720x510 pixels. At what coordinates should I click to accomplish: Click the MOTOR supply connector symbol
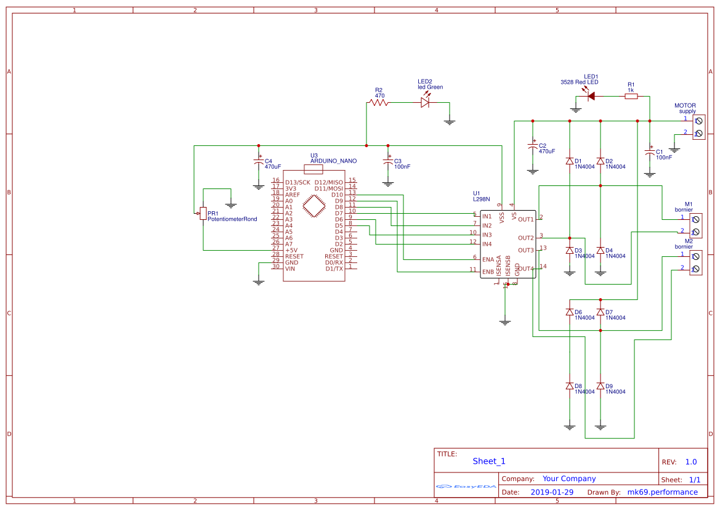(698, 126)
